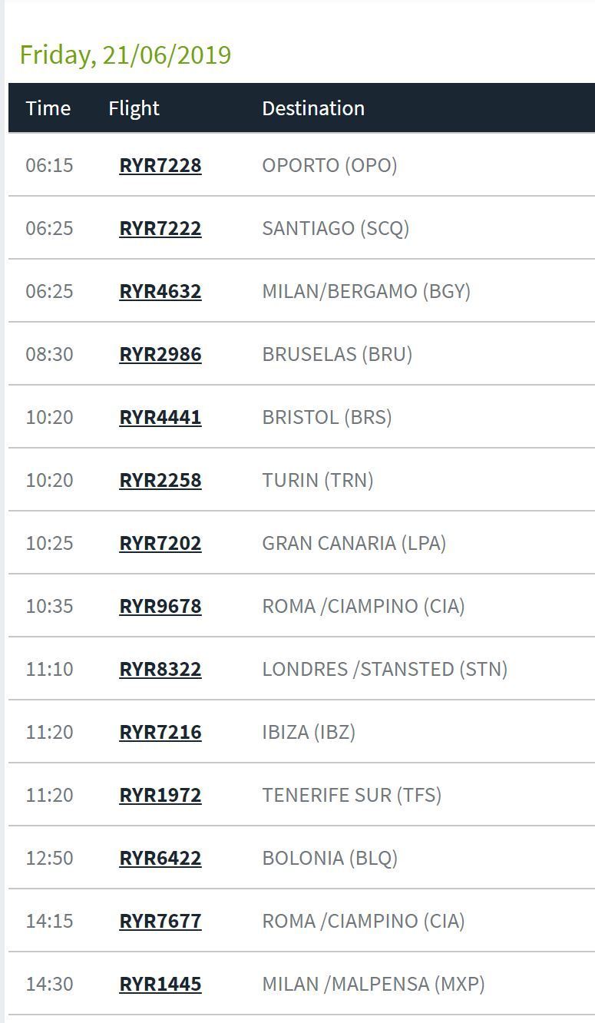The height and width of the screenshot is (1023, 595).
Task: View flight RYR8322 to Stansted
Action: [x=160, y=669]
